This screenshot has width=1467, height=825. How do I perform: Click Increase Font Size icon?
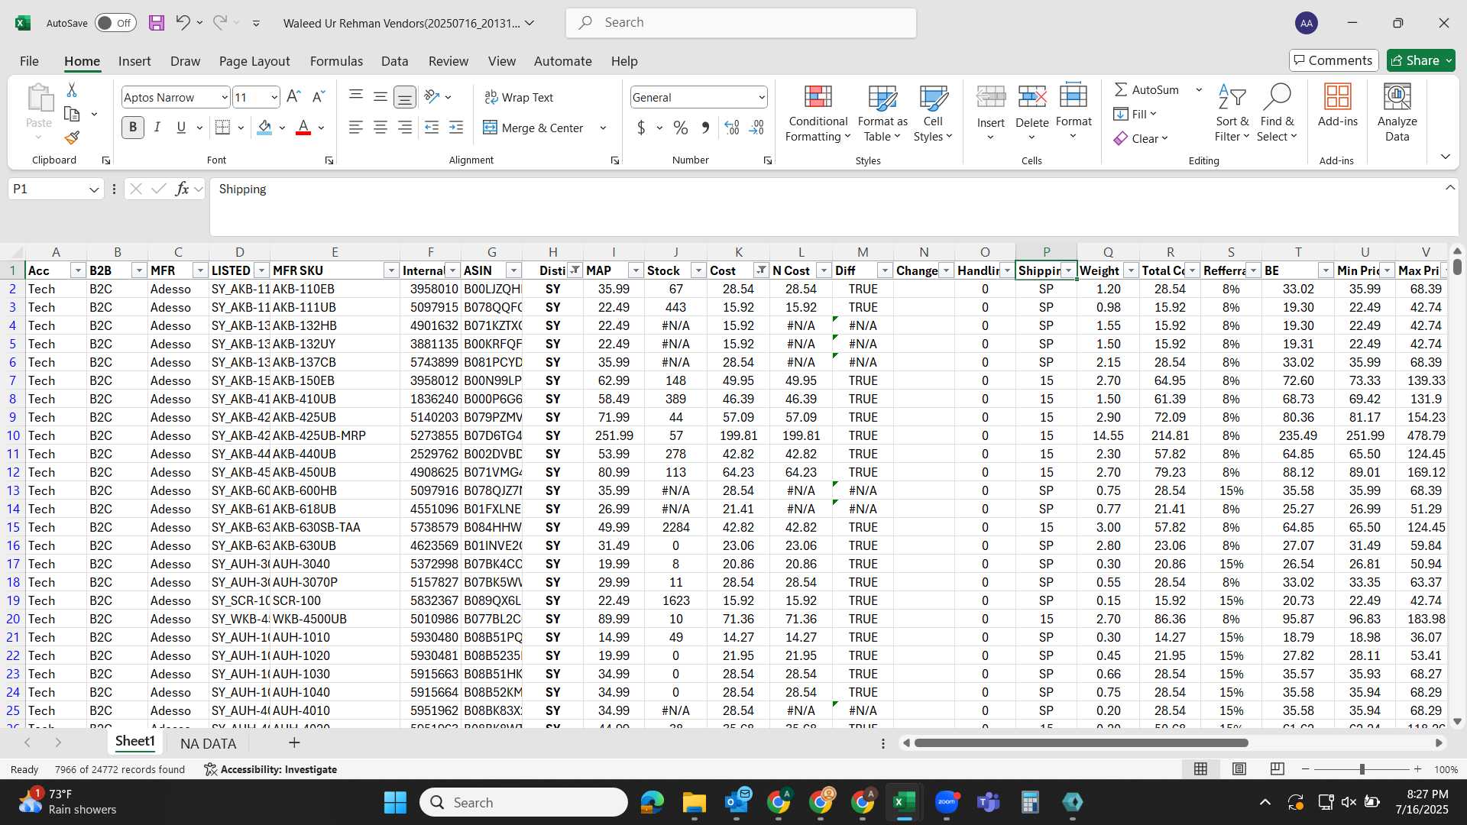[x=293, y=96]
